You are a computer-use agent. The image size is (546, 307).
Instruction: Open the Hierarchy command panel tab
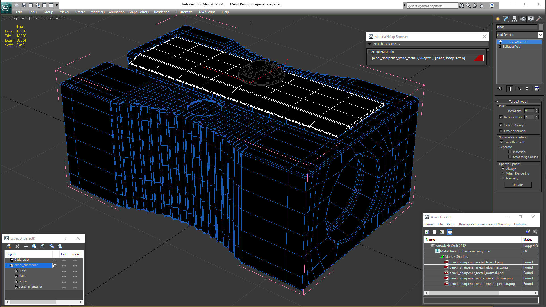tap(514, 19)
